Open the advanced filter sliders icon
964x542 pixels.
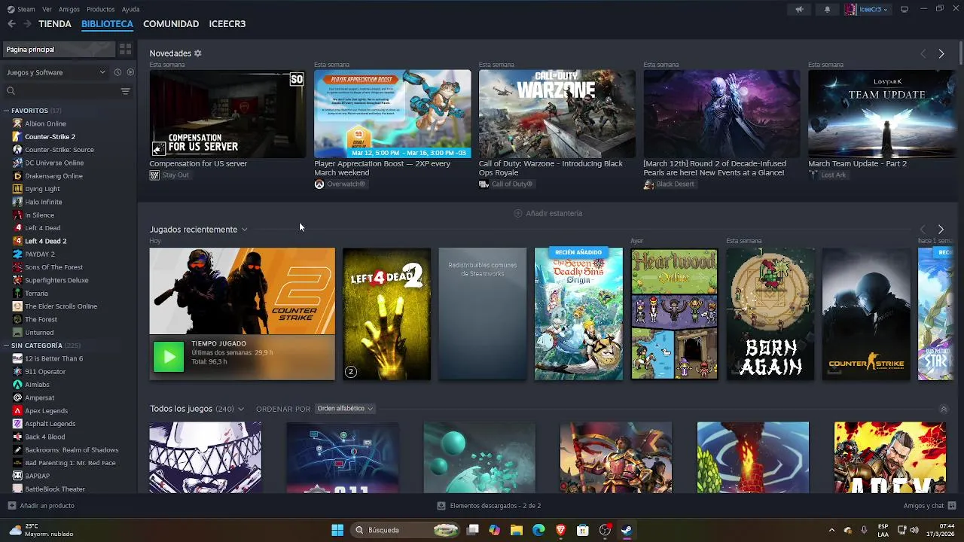[x=125, y=91]
